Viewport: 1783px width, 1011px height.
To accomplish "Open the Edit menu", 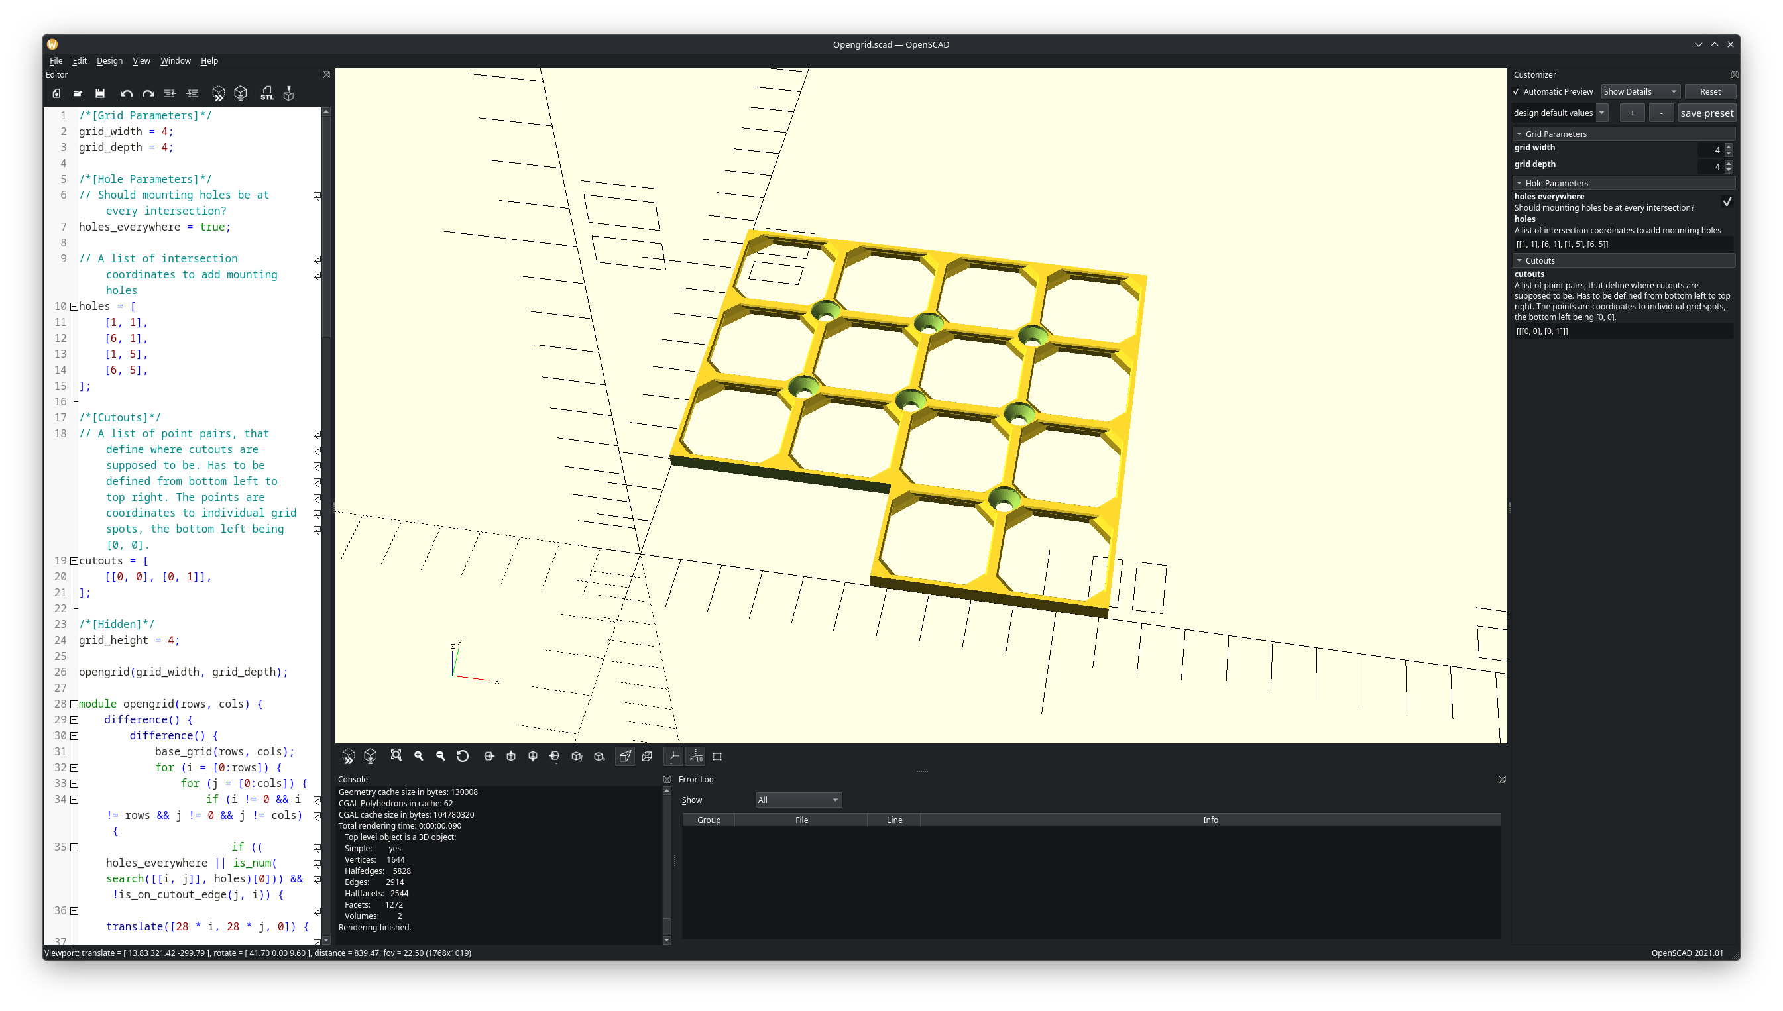I will click(x=80, y=61).
